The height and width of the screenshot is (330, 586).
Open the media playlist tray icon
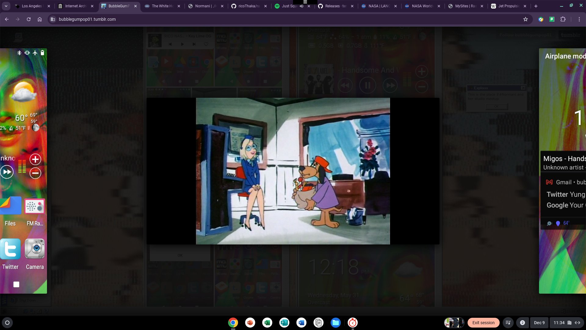coord(508,323)
